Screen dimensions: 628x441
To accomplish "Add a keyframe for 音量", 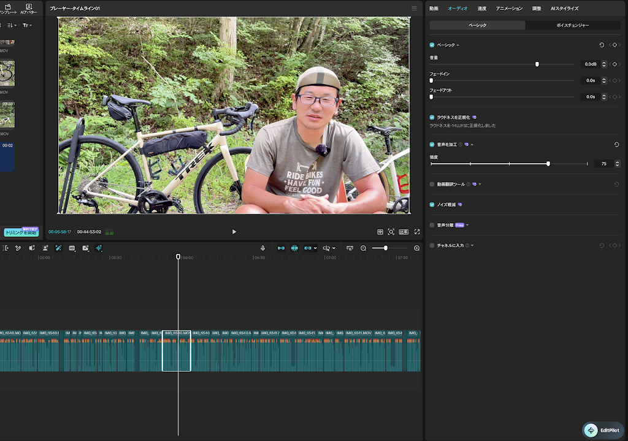I will pyautogui.click(x=615, y=64).
